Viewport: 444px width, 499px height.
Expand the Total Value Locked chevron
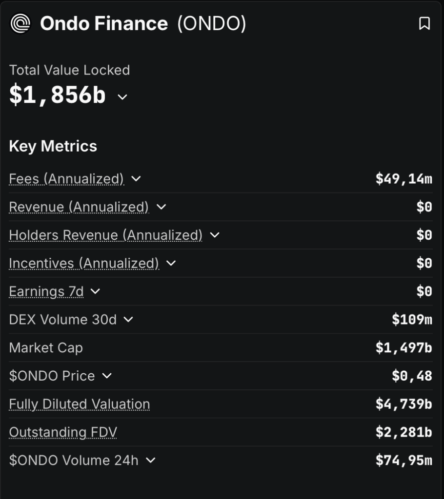(x=122, y=97)
